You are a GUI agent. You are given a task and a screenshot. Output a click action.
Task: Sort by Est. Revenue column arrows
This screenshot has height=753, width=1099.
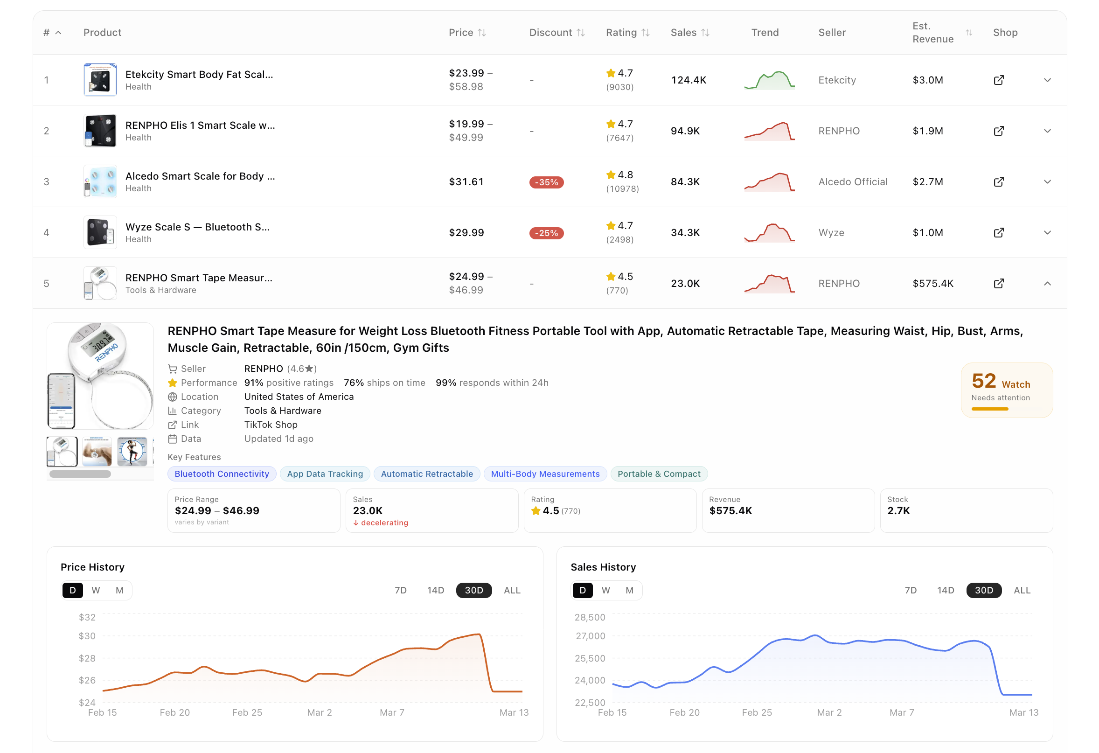(969, 32)
